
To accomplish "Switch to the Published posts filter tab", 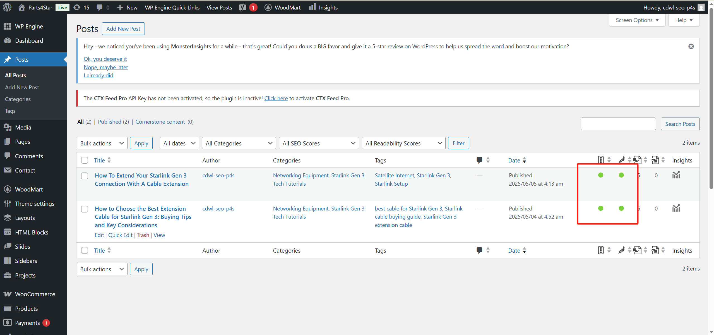I will [109, 122].
